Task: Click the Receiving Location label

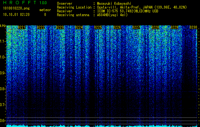Action: coord(74,7)
